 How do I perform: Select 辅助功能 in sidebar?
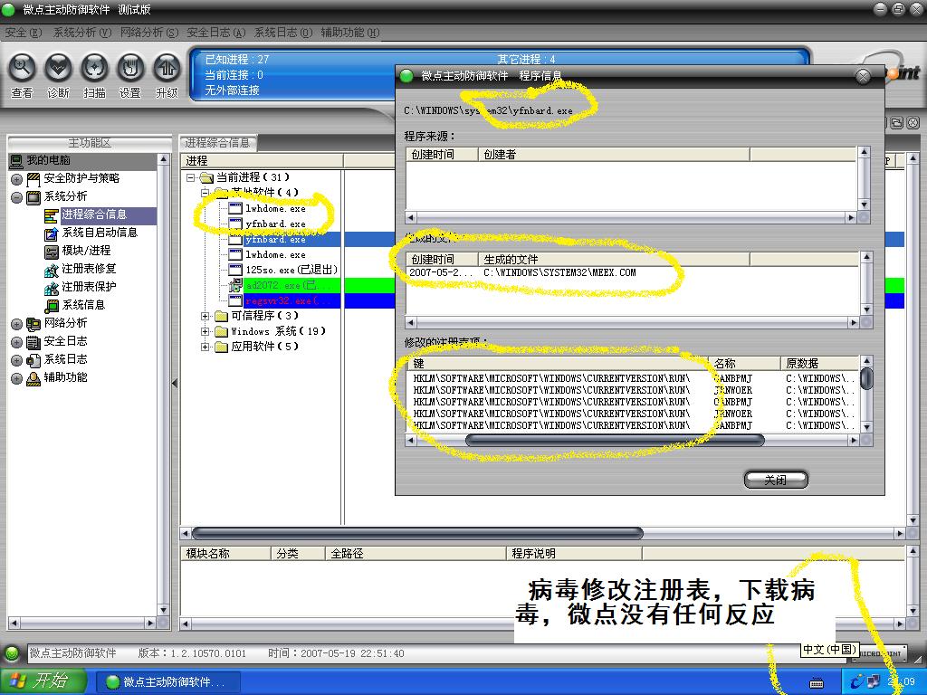[65, 377]
